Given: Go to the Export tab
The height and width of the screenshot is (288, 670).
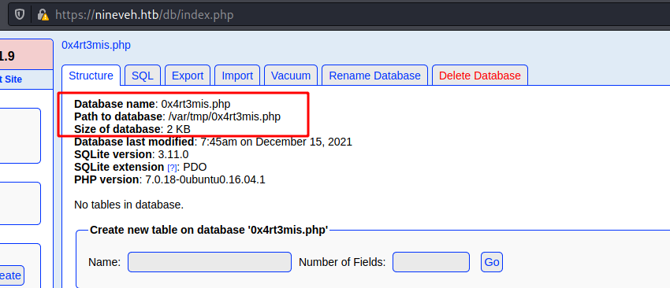Looking at the screenshot, I should (x=188, y=76).
